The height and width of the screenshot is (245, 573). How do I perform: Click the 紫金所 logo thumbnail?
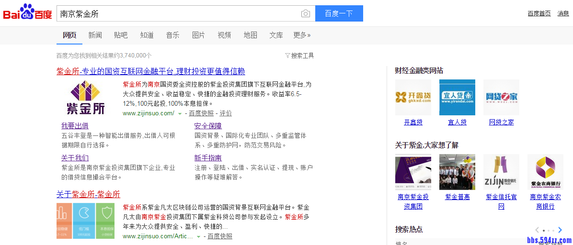tap(85, 98)
